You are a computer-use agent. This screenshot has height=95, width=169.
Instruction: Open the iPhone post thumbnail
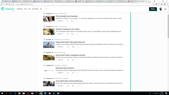(x=49, y=19)
